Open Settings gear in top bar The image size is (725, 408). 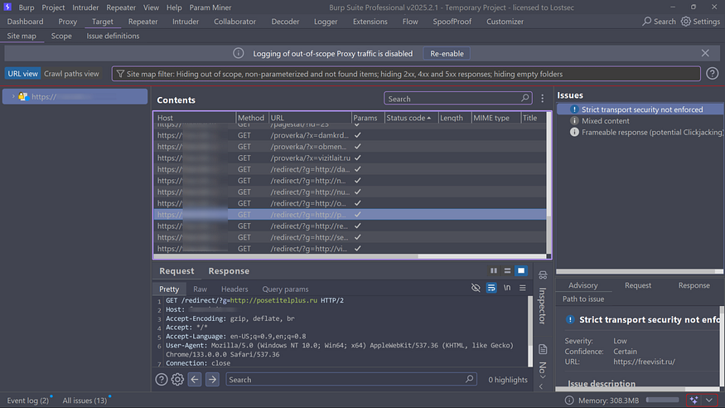686,22
